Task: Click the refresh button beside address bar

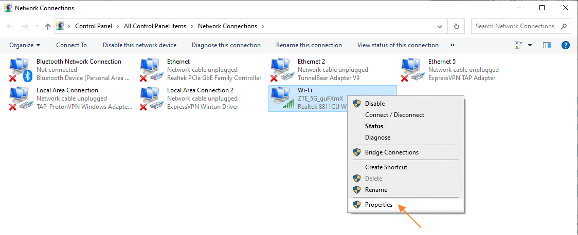Action: pyautogui.click(x=456, y=26)
